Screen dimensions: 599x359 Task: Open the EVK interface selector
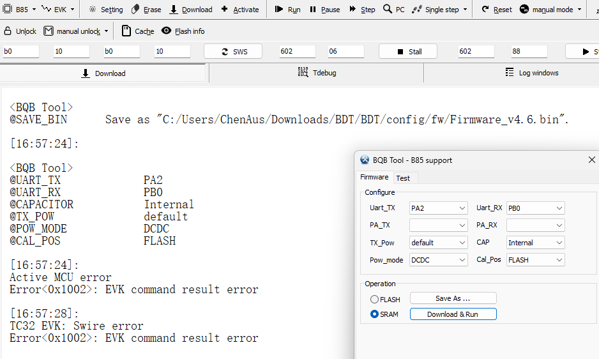tap(58, 9)
